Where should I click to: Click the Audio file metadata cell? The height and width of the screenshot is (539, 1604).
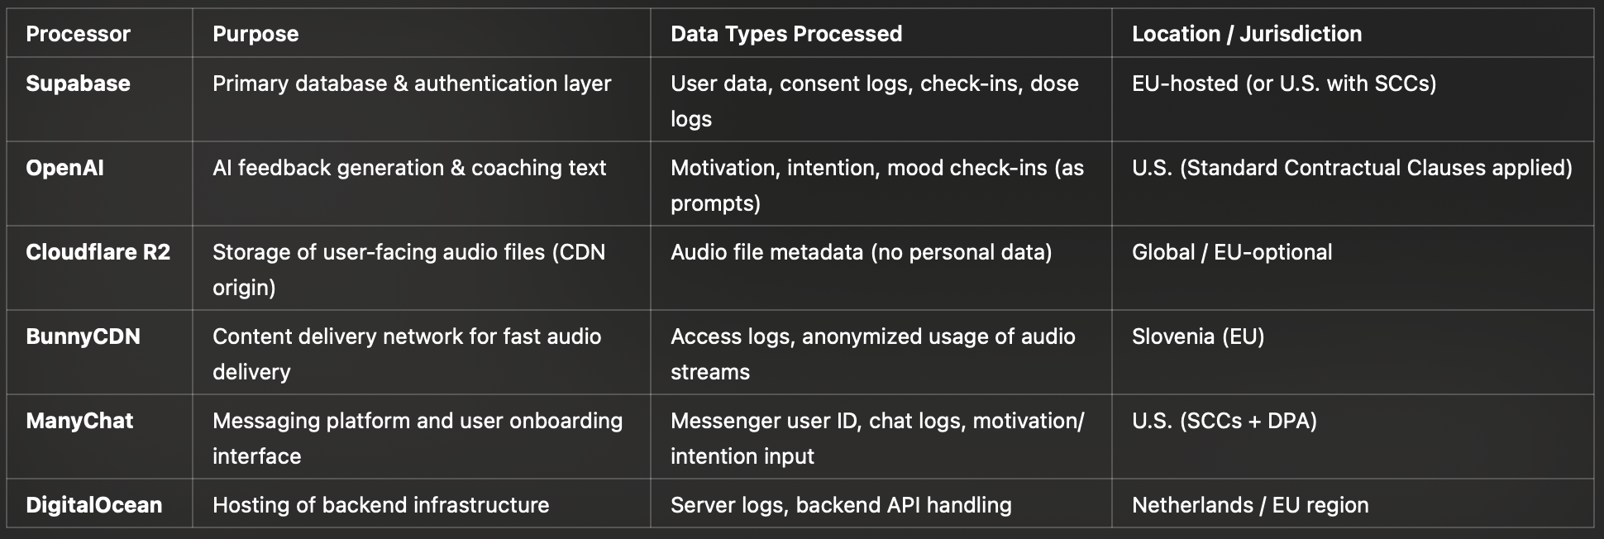861,252
